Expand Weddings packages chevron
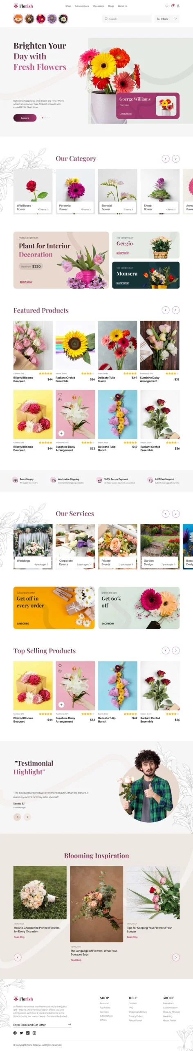This screenshot has width=193, height=1051. pos(48,565)
